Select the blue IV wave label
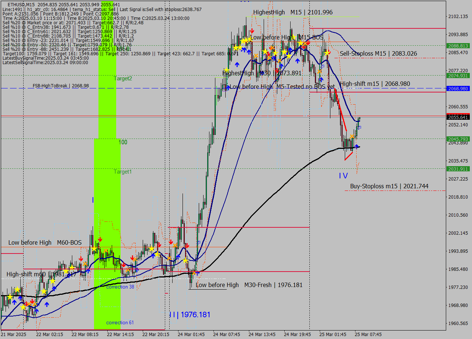The width and height of the screenshot is (472, 339). point(343,176)
